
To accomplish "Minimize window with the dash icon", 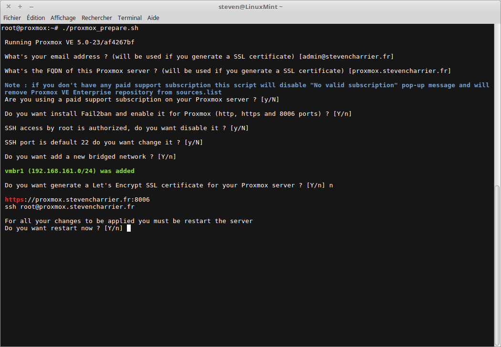I will pos(31,6).
